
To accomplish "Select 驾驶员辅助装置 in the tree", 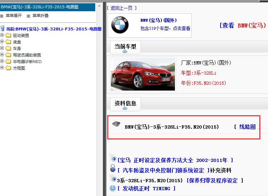I will point(27,55).
